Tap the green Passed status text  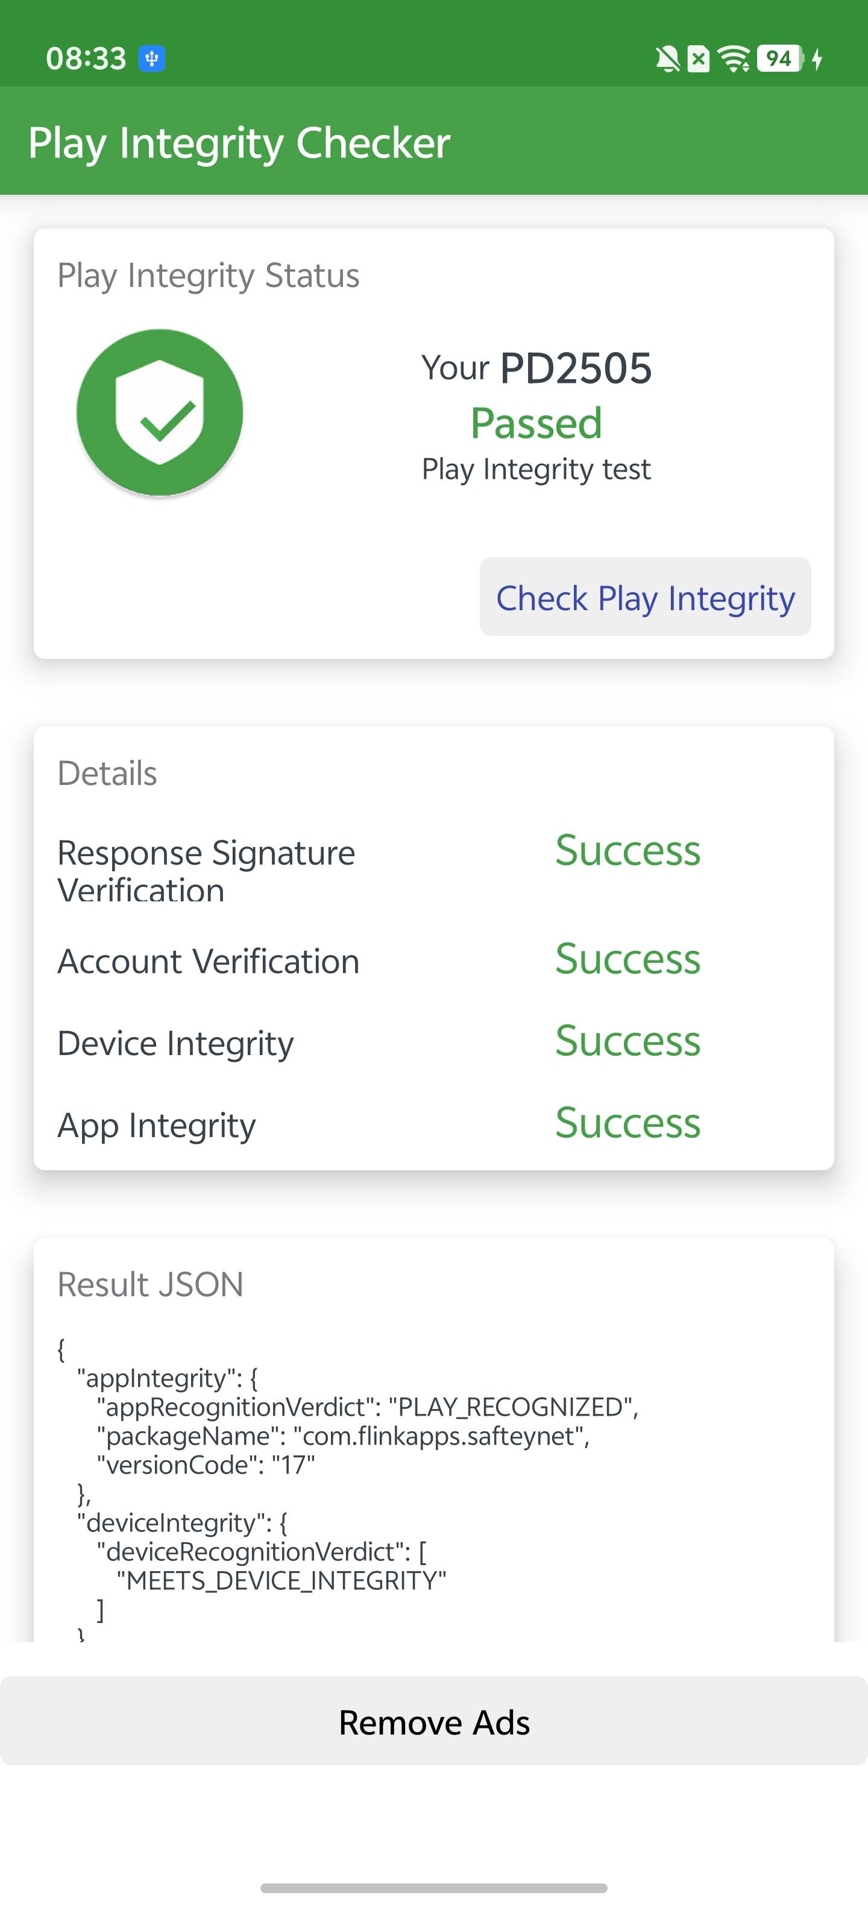point(536,423)
